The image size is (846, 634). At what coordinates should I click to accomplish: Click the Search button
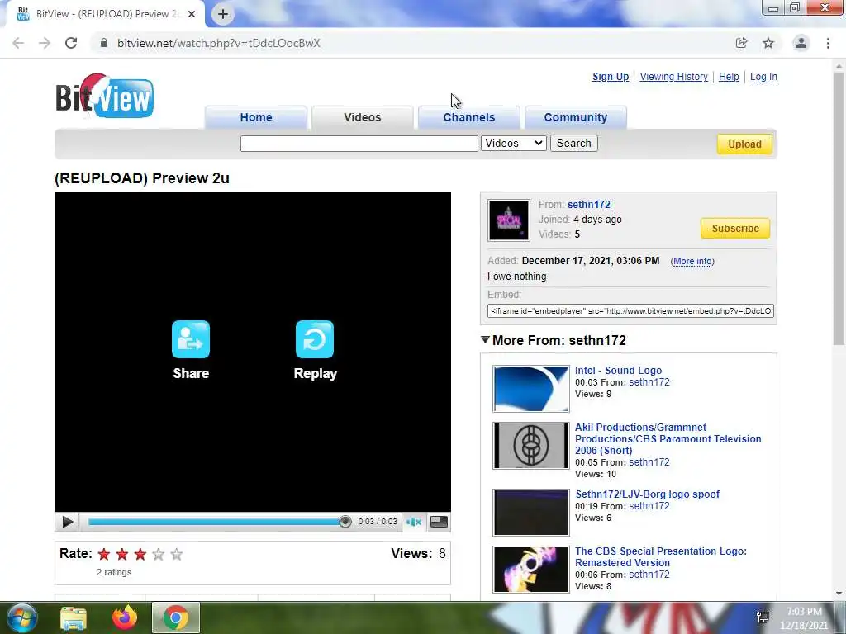pyautogui.click(x=574, y=144)
